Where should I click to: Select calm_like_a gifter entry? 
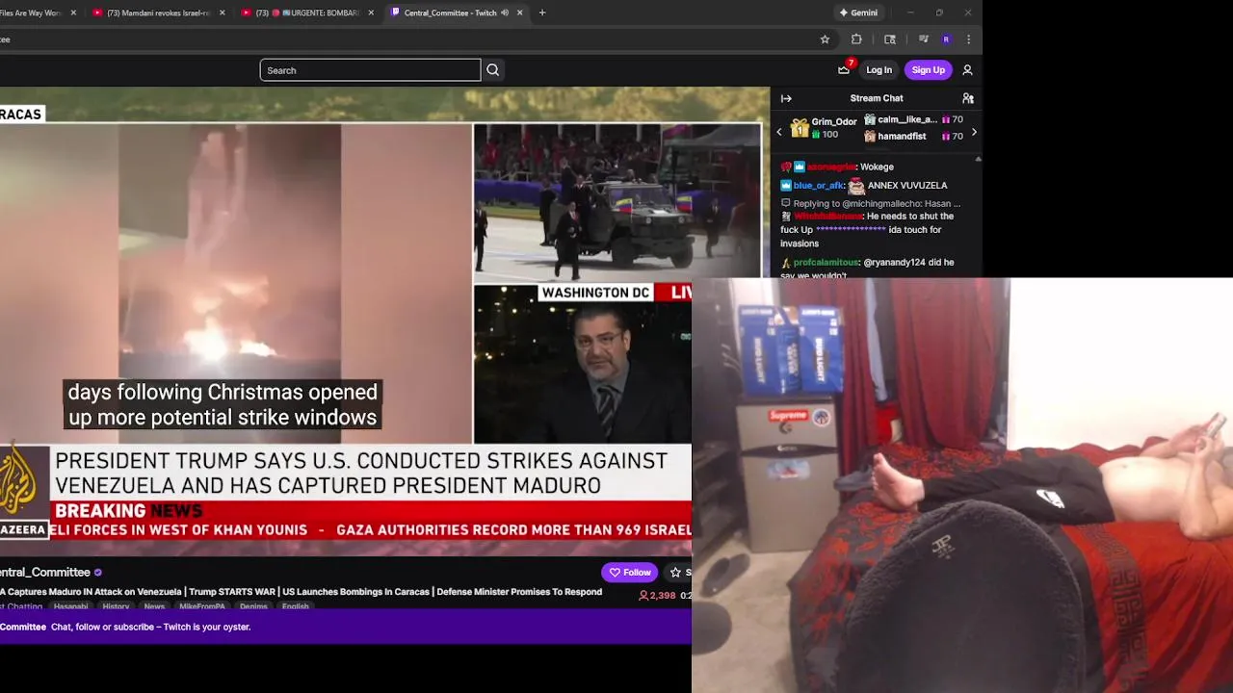tap(913, 119)
